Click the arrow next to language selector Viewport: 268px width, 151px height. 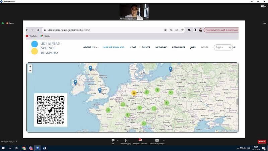234,47
